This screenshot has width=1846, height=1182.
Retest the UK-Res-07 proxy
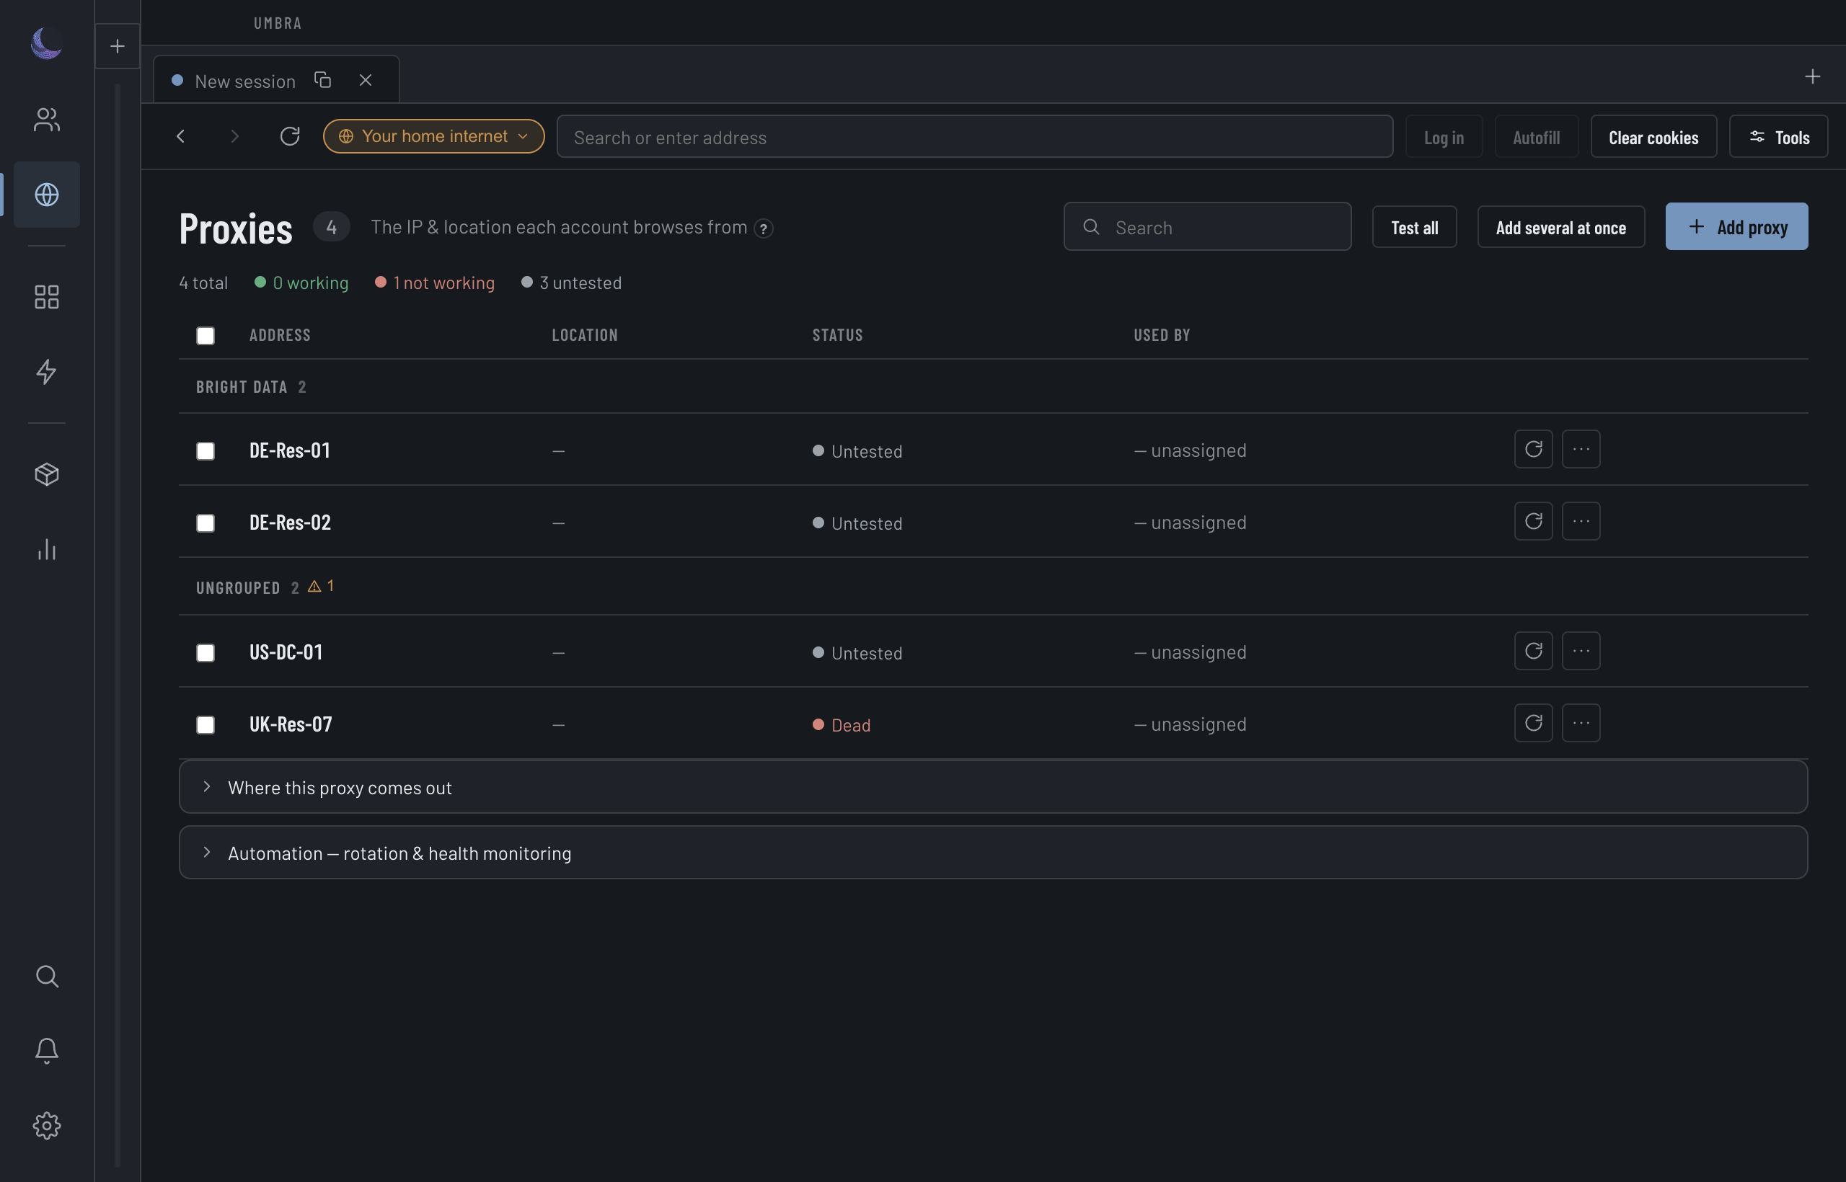pyautogui.click(x=1533, y=723)
